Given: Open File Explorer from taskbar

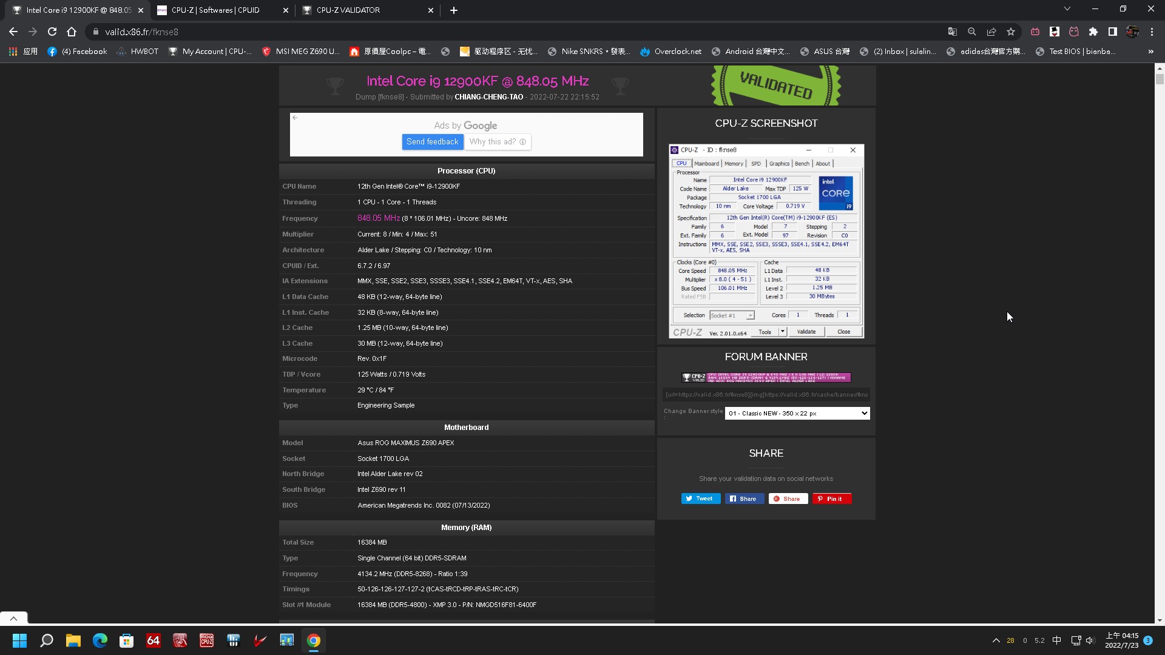Looking at the screenshot, I should (73, 640).
